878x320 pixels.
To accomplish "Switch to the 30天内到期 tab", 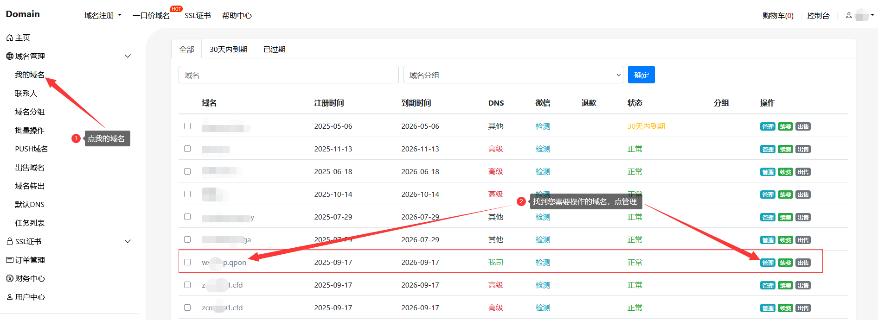I will (x=228, y=50).
